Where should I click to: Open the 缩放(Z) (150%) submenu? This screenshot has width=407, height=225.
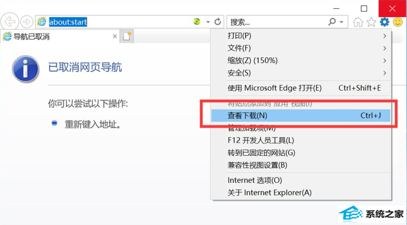[x=301, y=61]
